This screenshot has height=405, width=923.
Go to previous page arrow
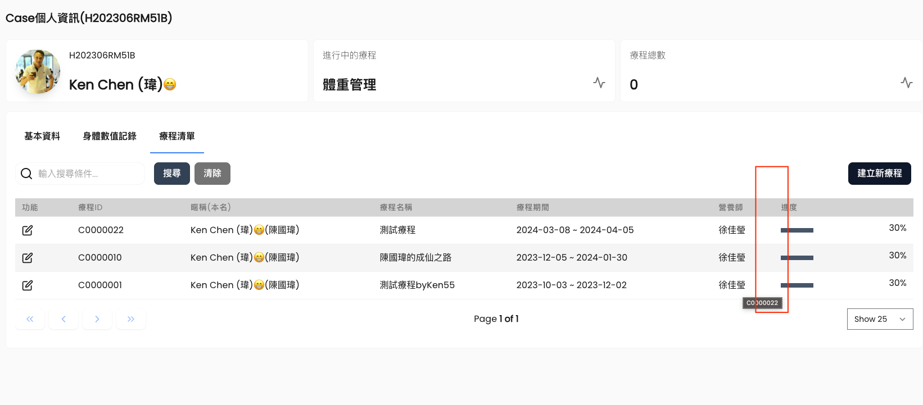[64, 319]
